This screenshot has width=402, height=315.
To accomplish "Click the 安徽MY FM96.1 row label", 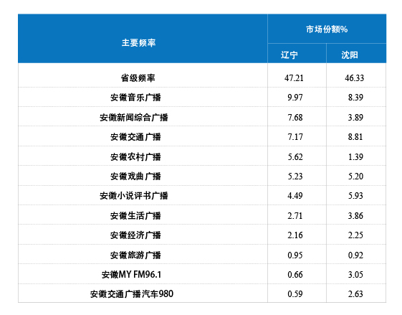I will pos(132,274).
